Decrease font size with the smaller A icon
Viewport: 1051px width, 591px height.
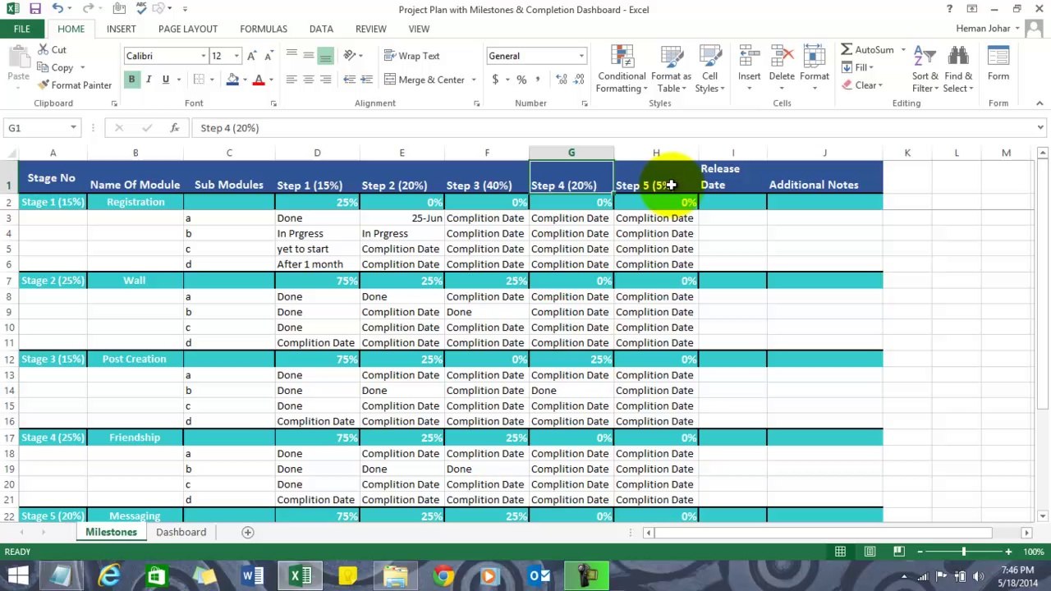269,56
